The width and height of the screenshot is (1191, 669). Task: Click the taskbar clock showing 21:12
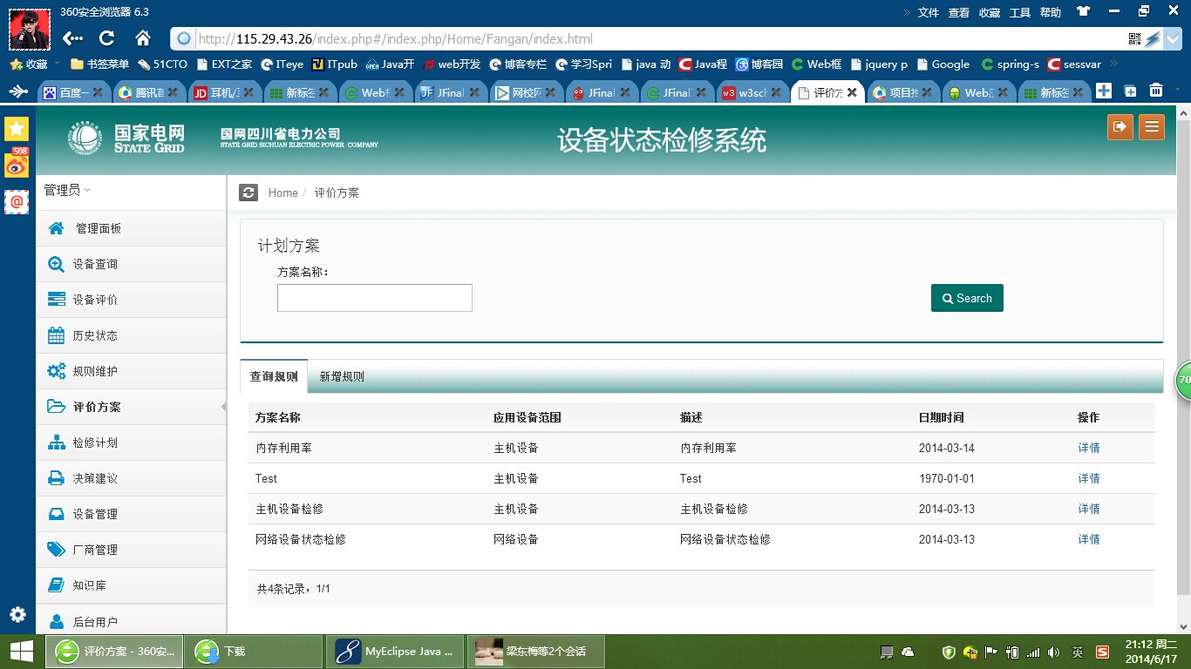tap(1151, 651)
